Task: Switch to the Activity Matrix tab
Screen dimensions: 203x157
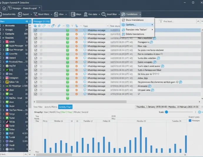Action: (51, 107)
